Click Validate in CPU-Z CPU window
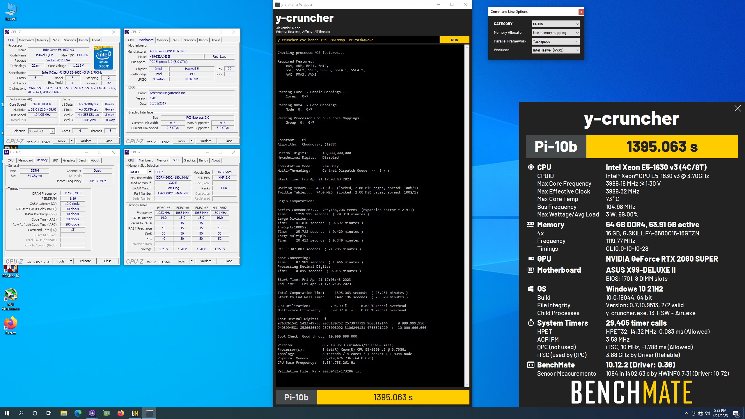 pos(86,141)
